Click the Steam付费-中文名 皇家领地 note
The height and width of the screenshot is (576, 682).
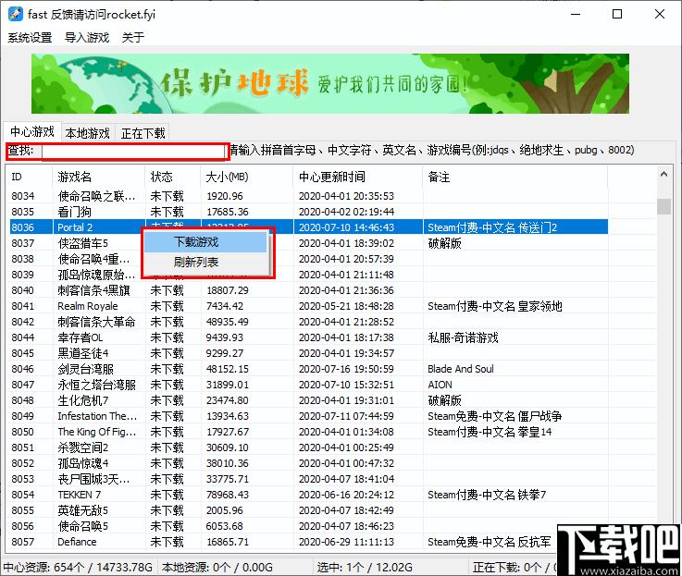pos(494,306)
